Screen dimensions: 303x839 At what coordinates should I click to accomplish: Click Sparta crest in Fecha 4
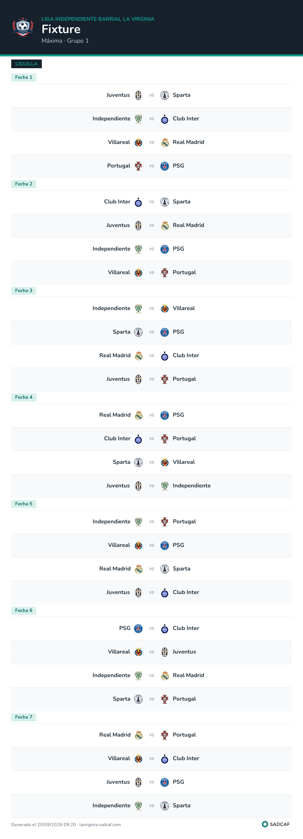coord(139,462)
